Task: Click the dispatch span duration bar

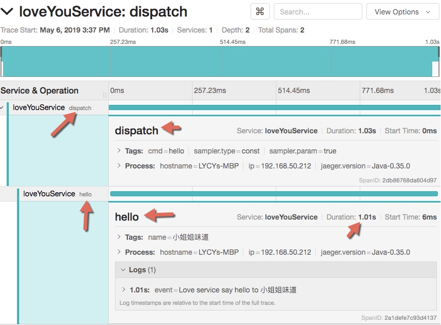Action: [x=274, y=107]
